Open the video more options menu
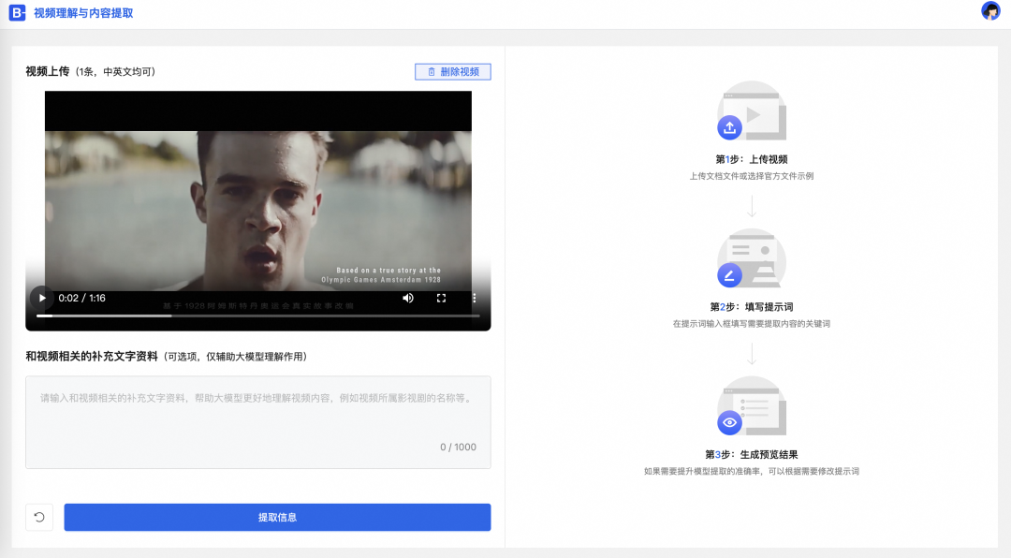Screen dimensions: 1011x558 pyautogui.click(x=475, y=298)
